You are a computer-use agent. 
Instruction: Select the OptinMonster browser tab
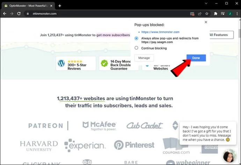pyautogui.click(x=28, y=6)
